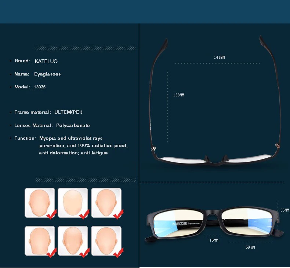Click red checkmark on top-right face
This screenshot has width=290, height=268.
[118, 214]
